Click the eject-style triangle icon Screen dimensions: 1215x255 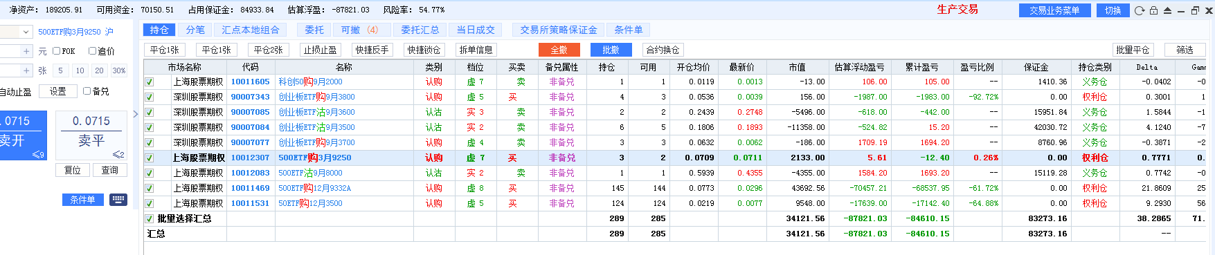pos(1167,10)
